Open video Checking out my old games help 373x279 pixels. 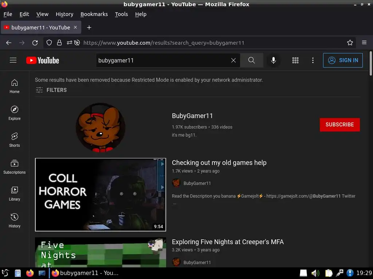[219, 163]
